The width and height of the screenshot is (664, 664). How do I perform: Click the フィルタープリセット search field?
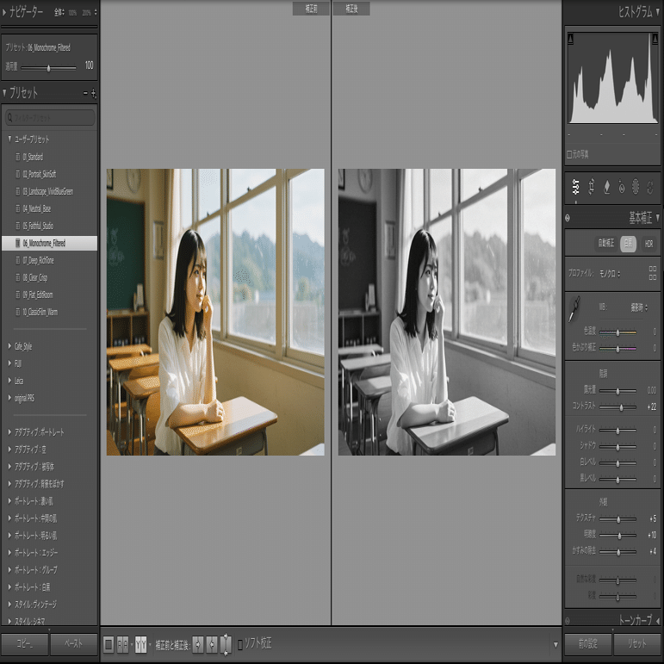point(50,118)
